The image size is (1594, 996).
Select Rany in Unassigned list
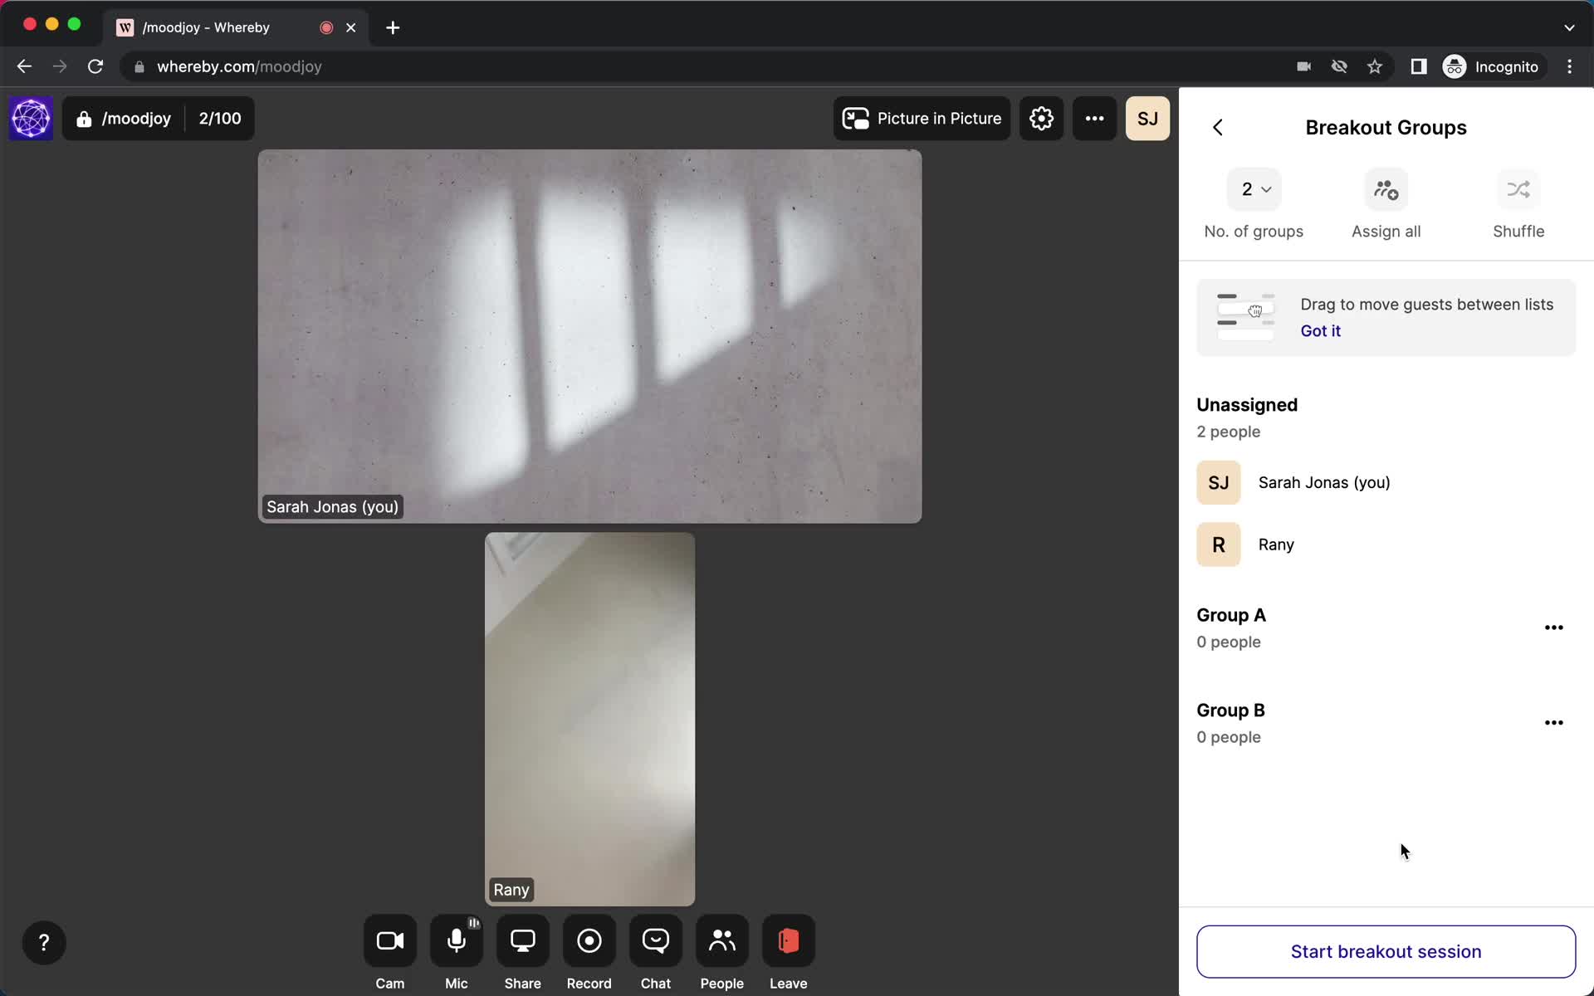(x=1275, y=544)
